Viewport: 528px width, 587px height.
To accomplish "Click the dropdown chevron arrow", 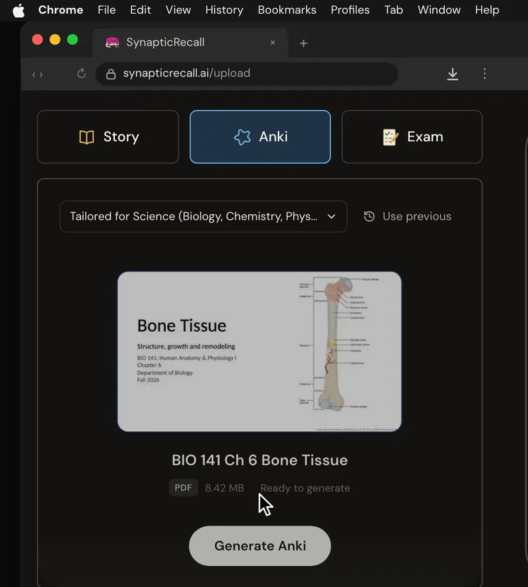I will (331, 217).
